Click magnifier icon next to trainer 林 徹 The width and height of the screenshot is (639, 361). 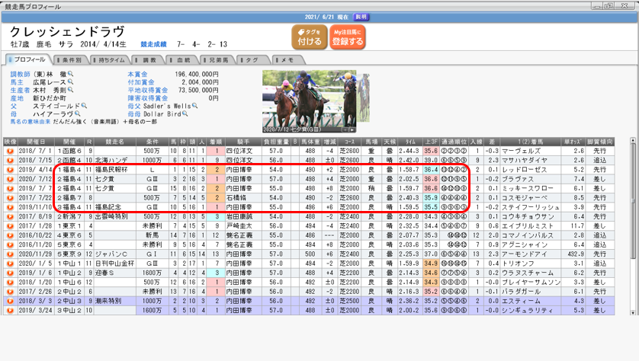point(71,74)
